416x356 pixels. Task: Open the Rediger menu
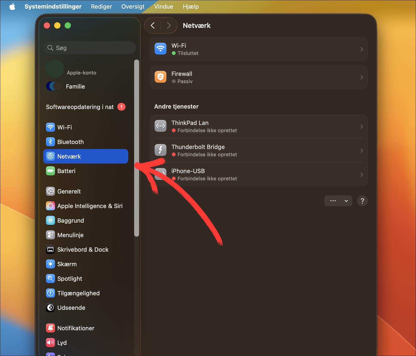[101, 7]
